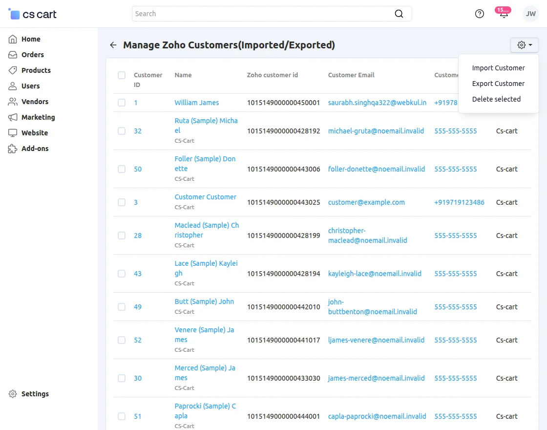Check the Foller (Sample) Donette row checkbox

coord(122,169)
